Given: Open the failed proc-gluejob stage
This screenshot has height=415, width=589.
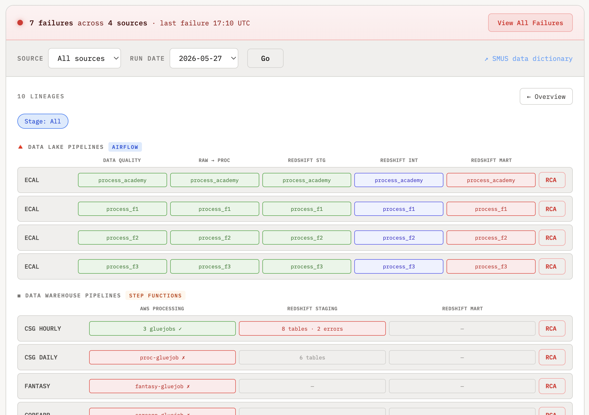Looking at the screenshot, I should pyautogui.click(x=162, y=357).
